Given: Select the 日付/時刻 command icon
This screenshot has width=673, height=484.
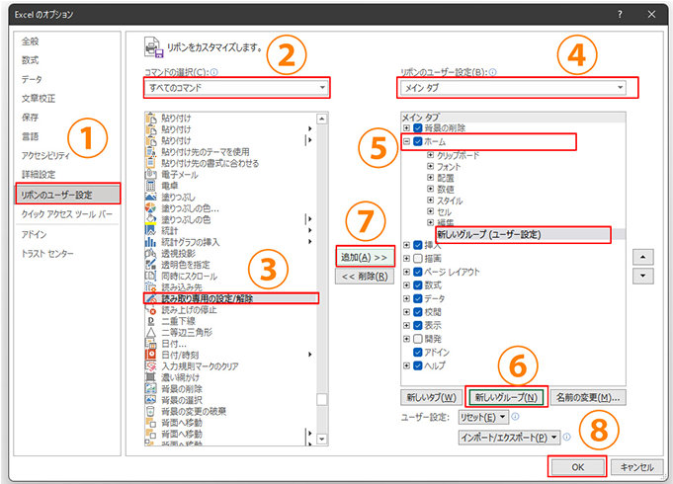Looking at the screenshot, I should tap(150, 355).
